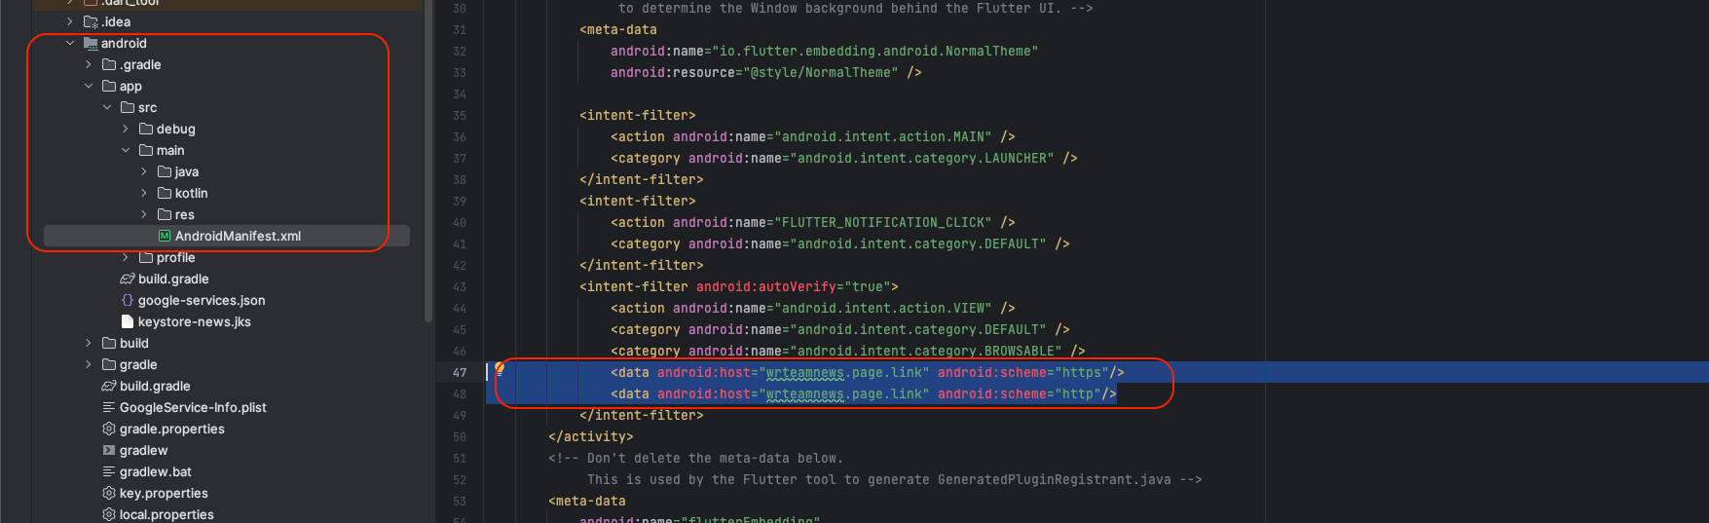Click the gradlew script file icon
1709x523 pixels.
point(109,451)
